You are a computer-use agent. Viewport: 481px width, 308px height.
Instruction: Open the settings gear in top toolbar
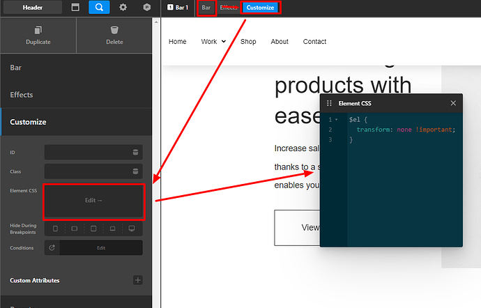click(x=123, y=8)
